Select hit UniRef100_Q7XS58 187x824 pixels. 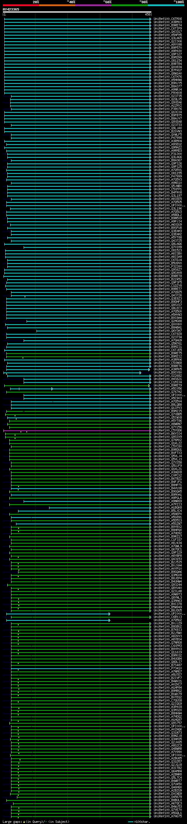coord(167,463)
